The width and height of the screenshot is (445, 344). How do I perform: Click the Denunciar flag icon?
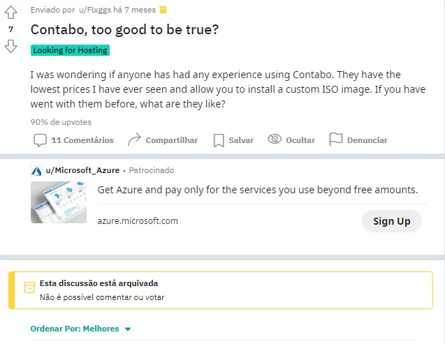[x=335, y=140]
